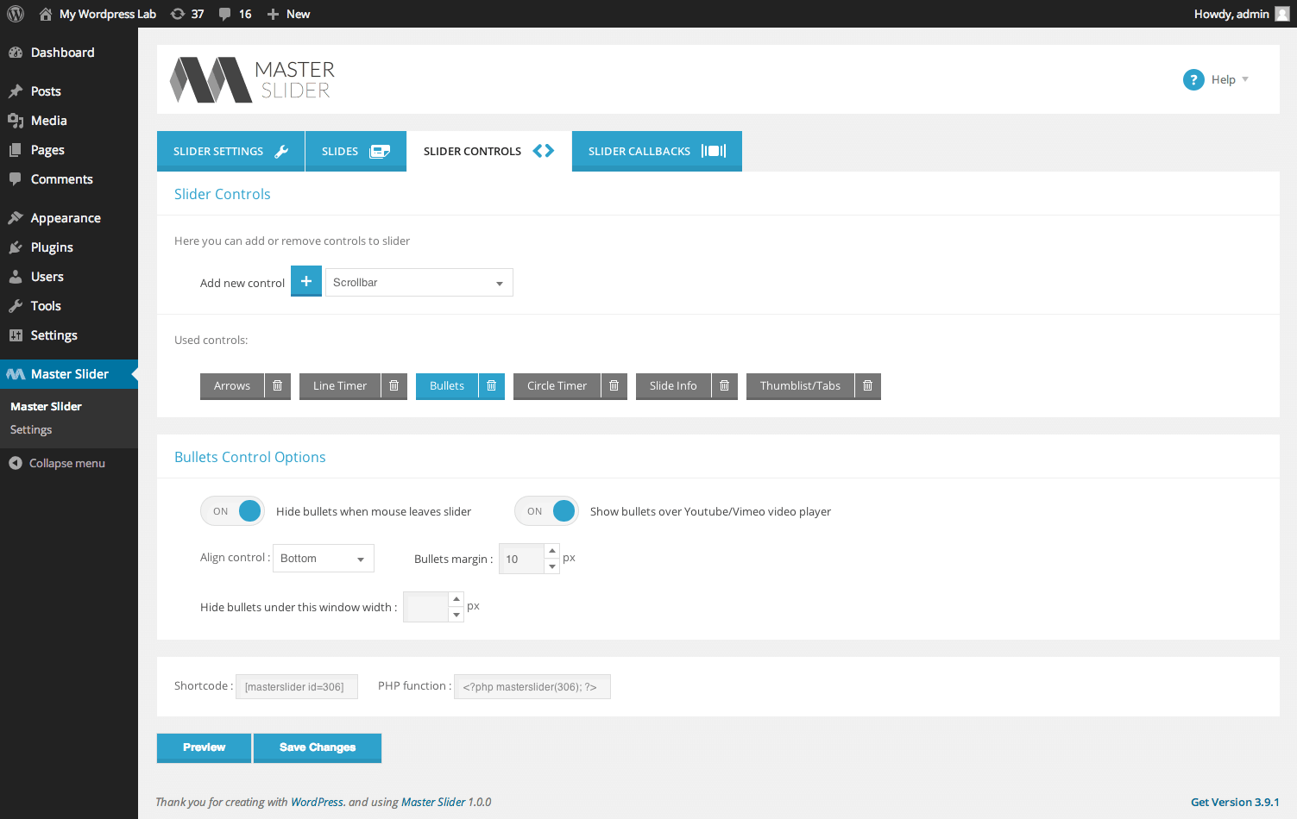The width and height of the screenshot is (1297, 819).
Task: Open the Dashboard sidebar item
Action: point(69,53)
